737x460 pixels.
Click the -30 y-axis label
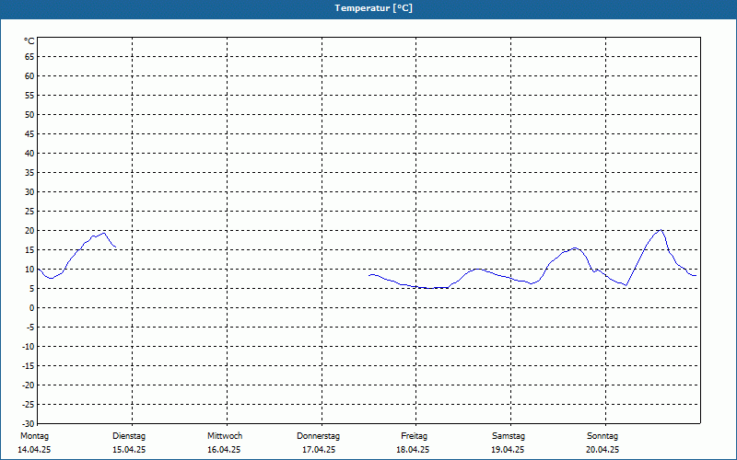coord(29,423)
